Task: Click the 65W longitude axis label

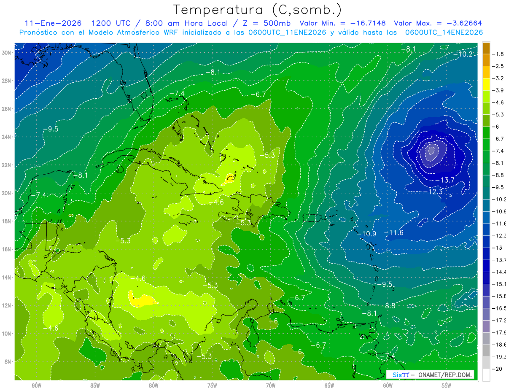Action: [x=329, y=386]
